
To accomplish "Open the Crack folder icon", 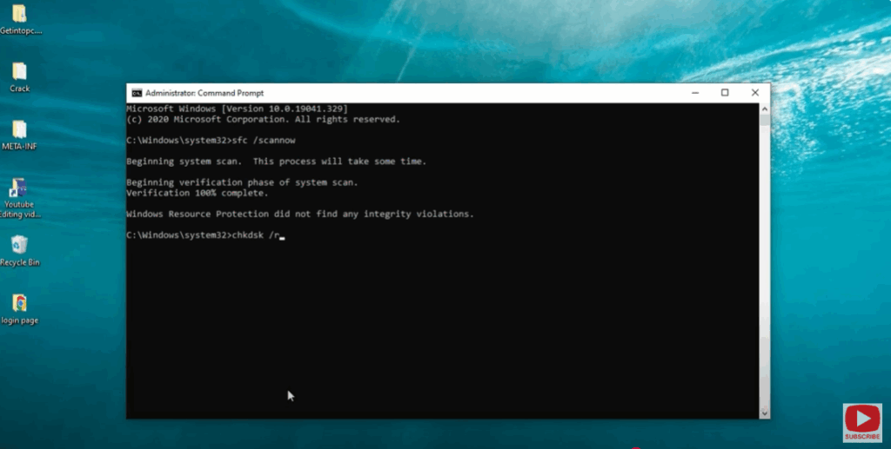I will coord(20,77).
